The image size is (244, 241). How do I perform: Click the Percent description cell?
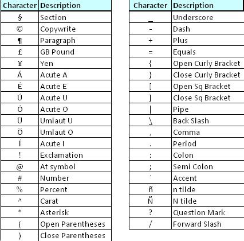(x=75, y=189)
